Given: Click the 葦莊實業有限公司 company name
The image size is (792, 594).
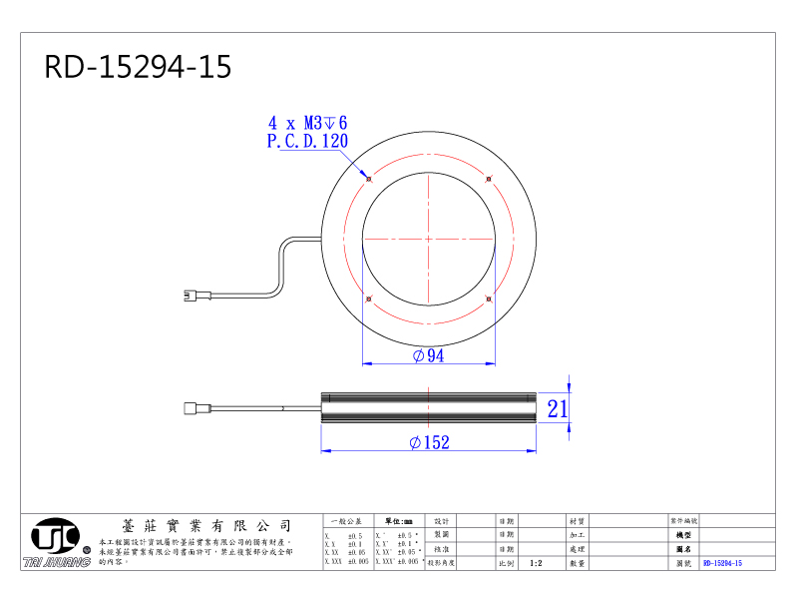Looking at the screenshot, I should 204,525.
